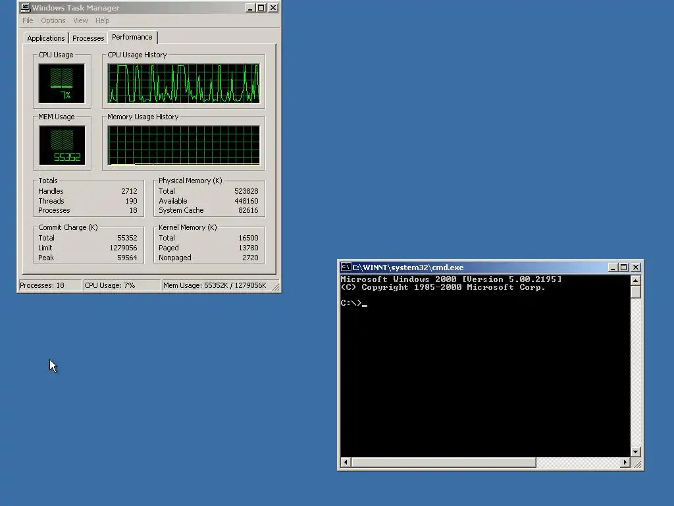674x506 pixels.
Task: Click Kernel Memory Paged 13780
Action: point(248,248)
